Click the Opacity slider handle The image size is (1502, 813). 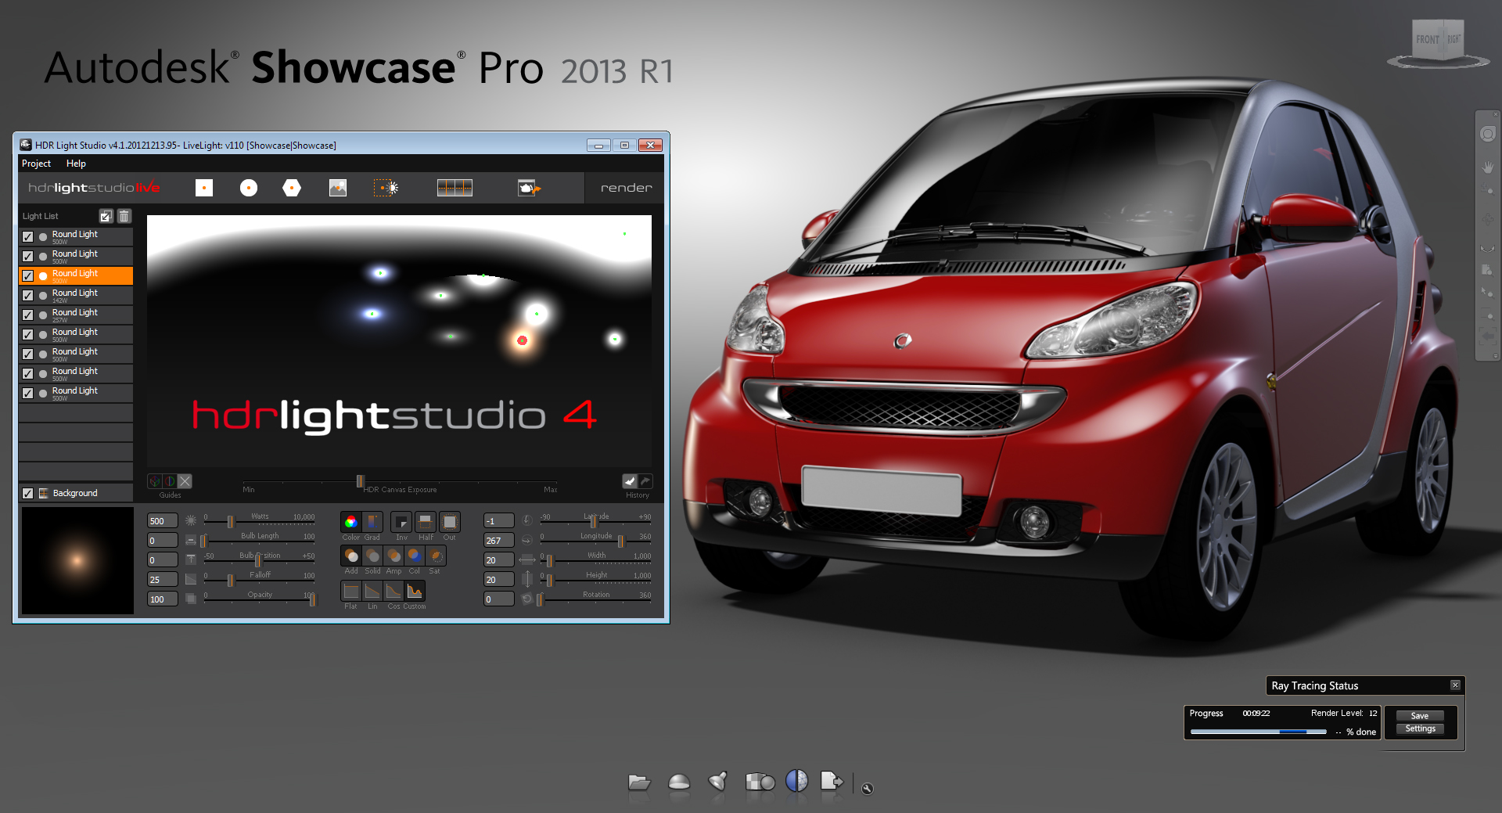coord(312,599)
